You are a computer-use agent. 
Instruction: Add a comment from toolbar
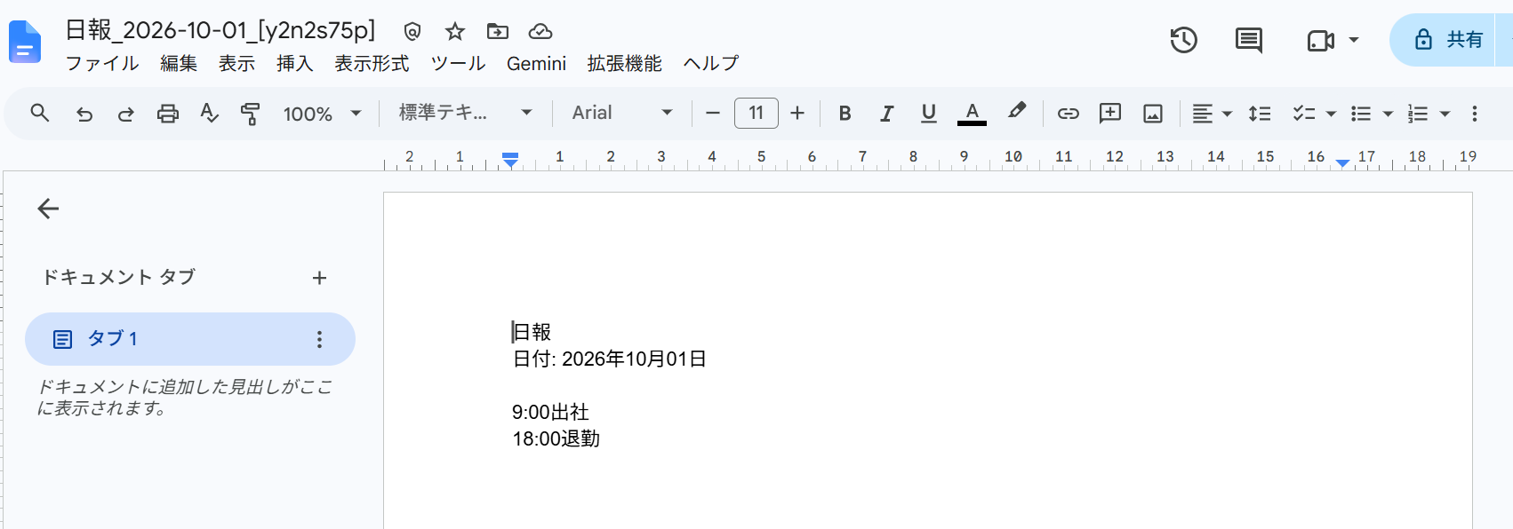1110,113
